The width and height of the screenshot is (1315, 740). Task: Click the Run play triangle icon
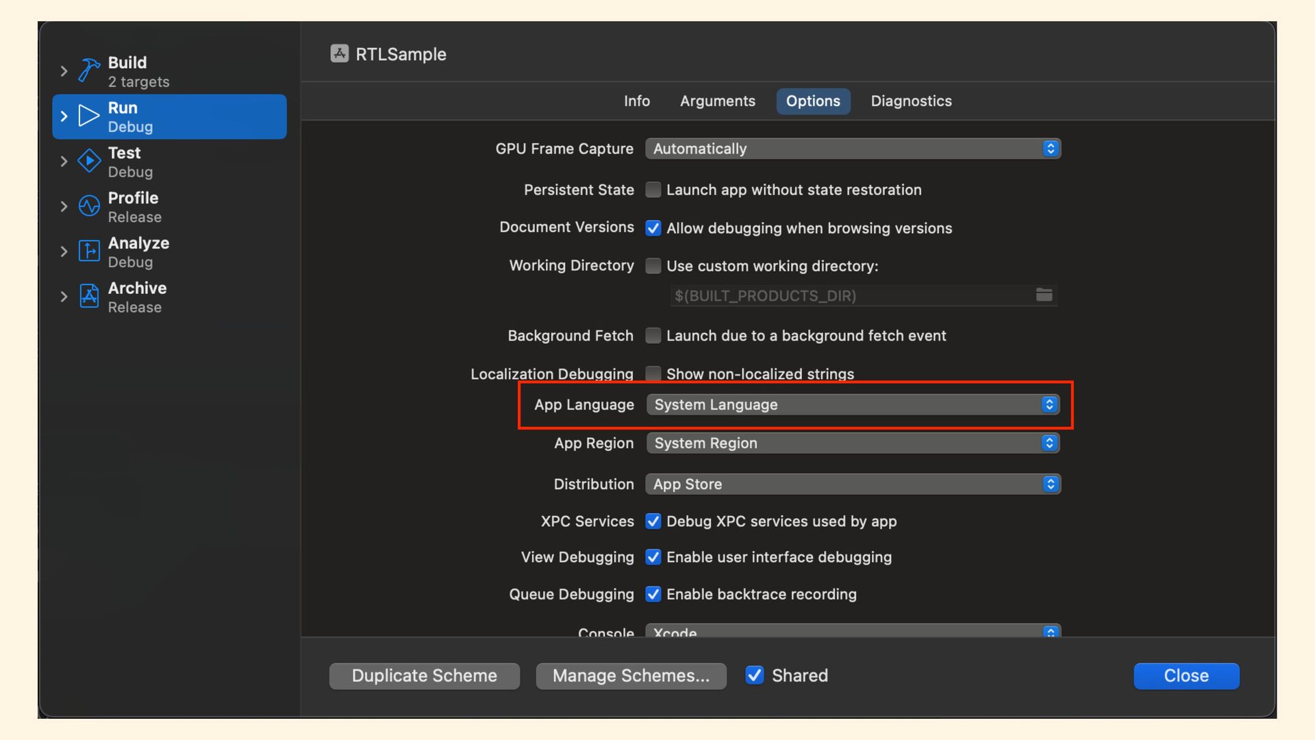[89, 116]
